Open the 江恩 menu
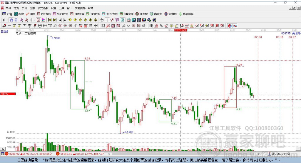 (x=32, y=8)
